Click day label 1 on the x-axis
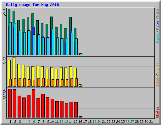 pyautogui.click(x=10, y=122)
